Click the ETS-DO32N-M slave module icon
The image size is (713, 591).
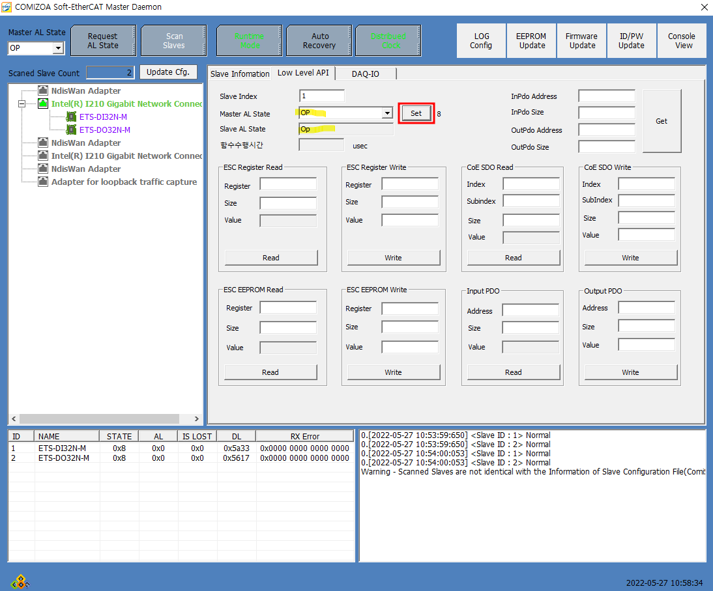tap(71, 130)
